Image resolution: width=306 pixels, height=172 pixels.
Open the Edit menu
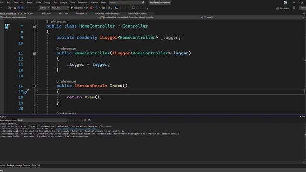pyautogui.click(x=9, y=2)
